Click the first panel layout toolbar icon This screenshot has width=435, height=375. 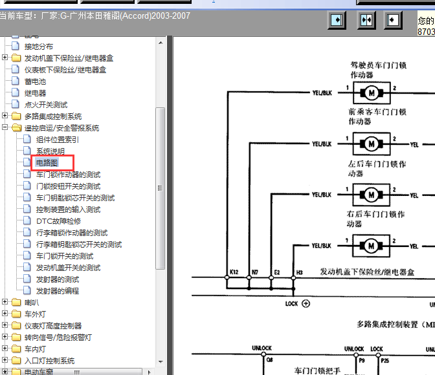[x=338, y=20]
